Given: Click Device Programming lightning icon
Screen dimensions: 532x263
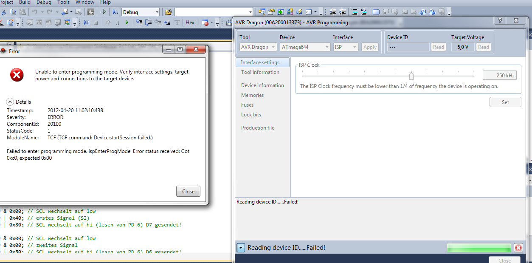Looking at the screenshot, I should tap(299, 11).
